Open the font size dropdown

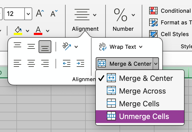28,14
